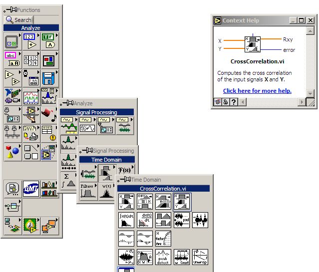Click the scroll up arrow in Context Help
The width and height of the screenshot is (319, 272).
click(310, 31)
